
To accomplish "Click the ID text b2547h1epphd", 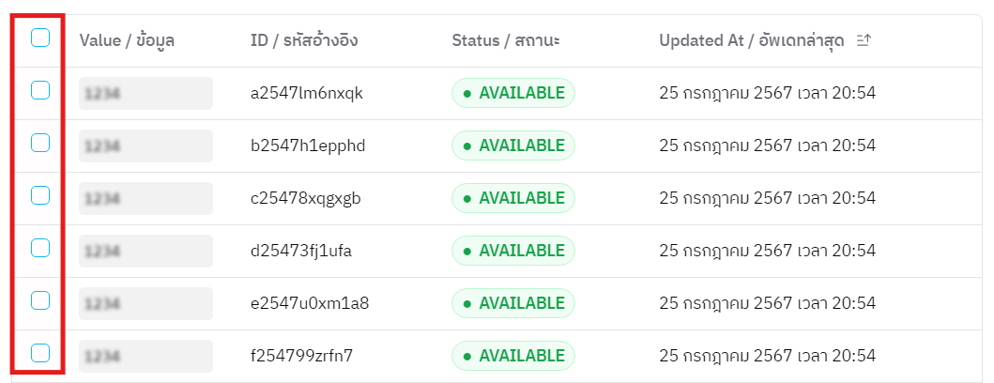I will [x=308, y=146].
